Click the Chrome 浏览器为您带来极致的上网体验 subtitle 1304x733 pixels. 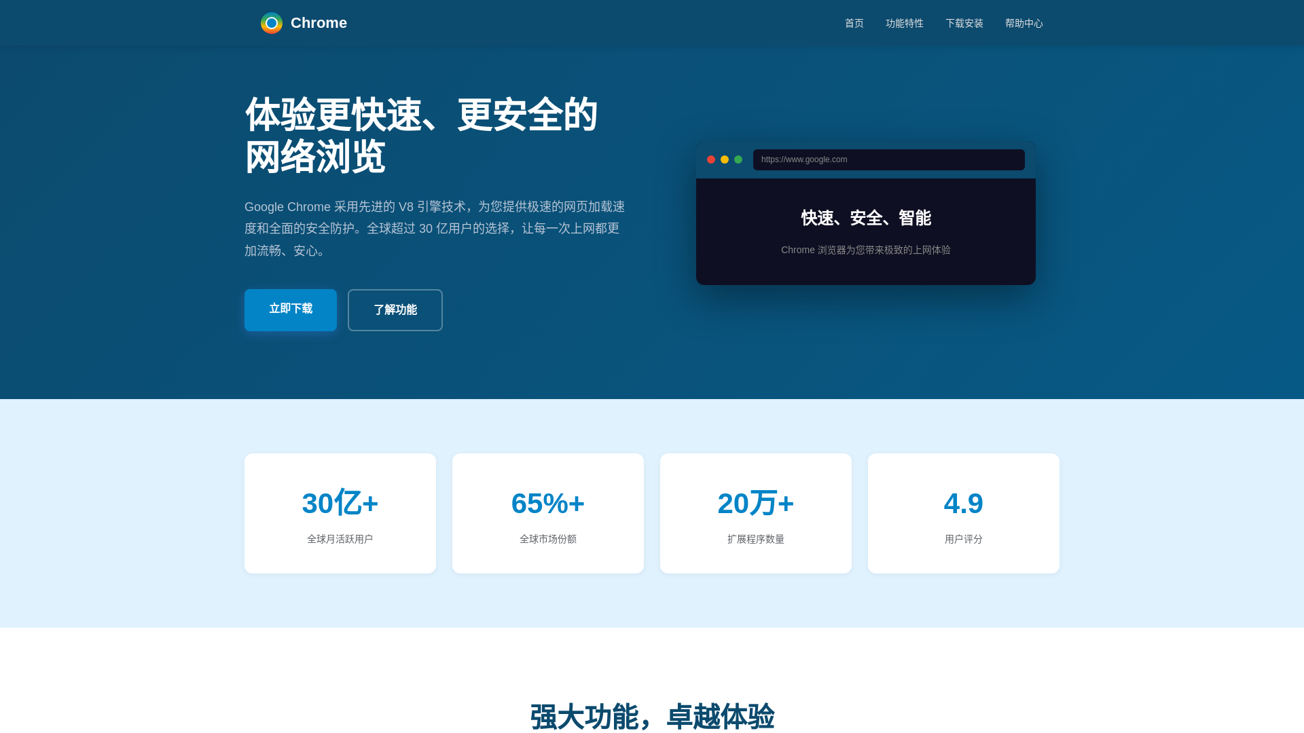tap(866, 250)
